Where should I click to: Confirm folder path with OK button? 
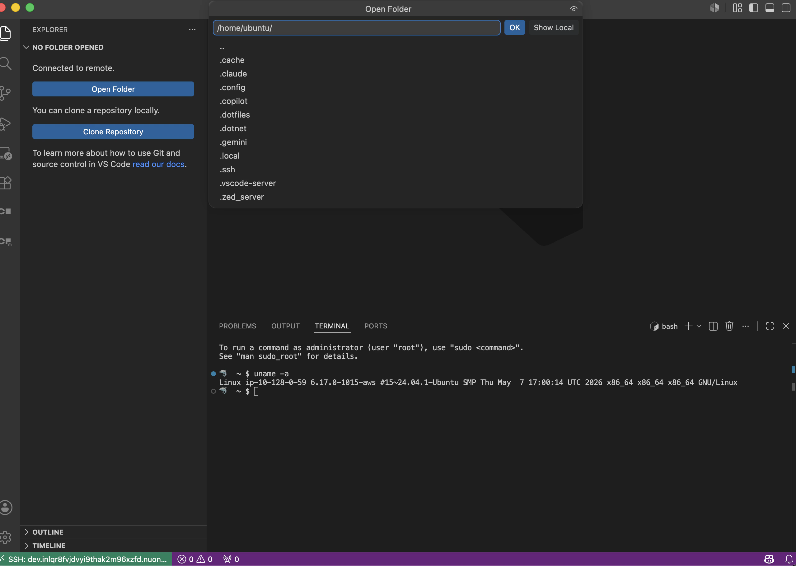[515, 28]
